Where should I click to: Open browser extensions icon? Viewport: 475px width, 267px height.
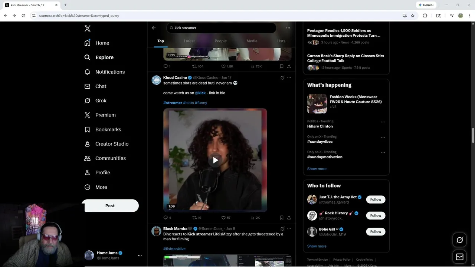425,16
